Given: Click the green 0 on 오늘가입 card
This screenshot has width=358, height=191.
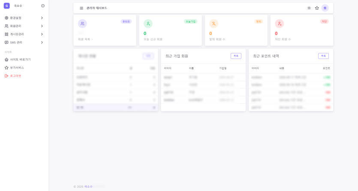Looking at the screenshot, I should tap(145, 33).
